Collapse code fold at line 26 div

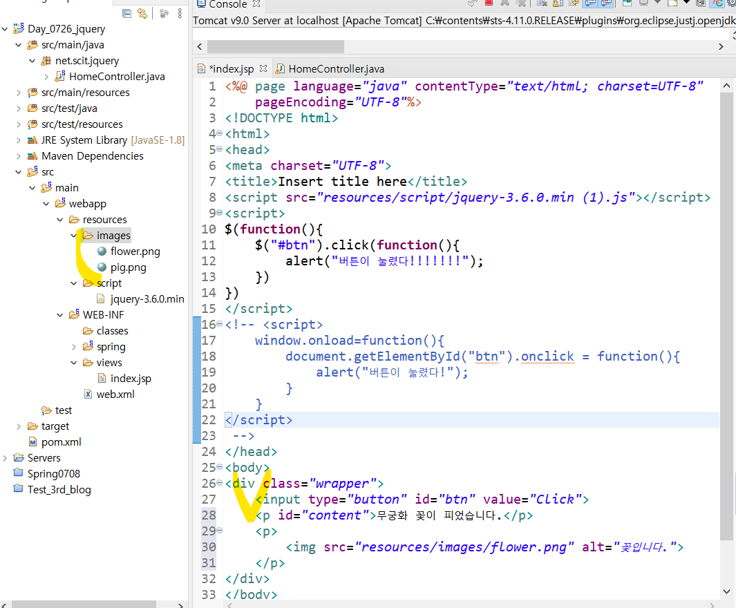[x=219, y=482]
